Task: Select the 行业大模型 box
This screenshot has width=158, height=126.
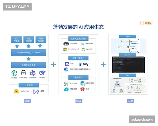Action: (x=17, y=40)
